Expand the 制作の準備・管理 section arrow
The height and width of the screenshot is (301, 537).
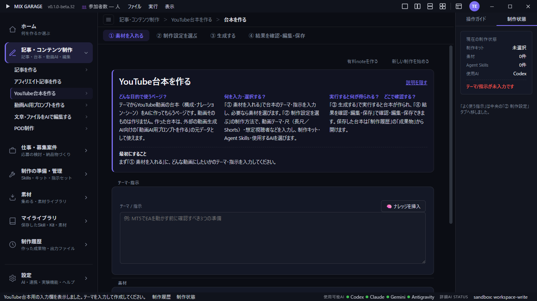pyautogui.click(x=86, y=174)
